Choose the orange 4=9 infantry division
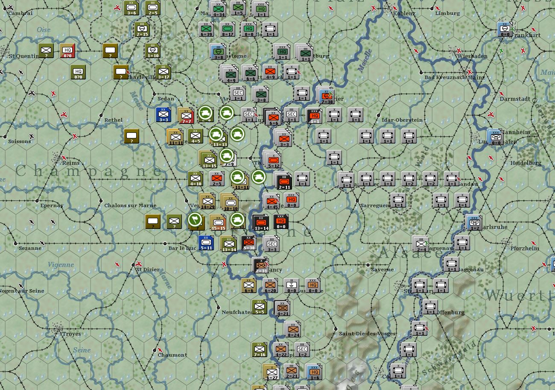555x390 pixels. click(270, 72)
